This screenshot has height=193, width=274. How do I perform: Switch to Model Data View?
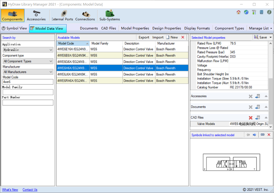[x=48, y=28]
